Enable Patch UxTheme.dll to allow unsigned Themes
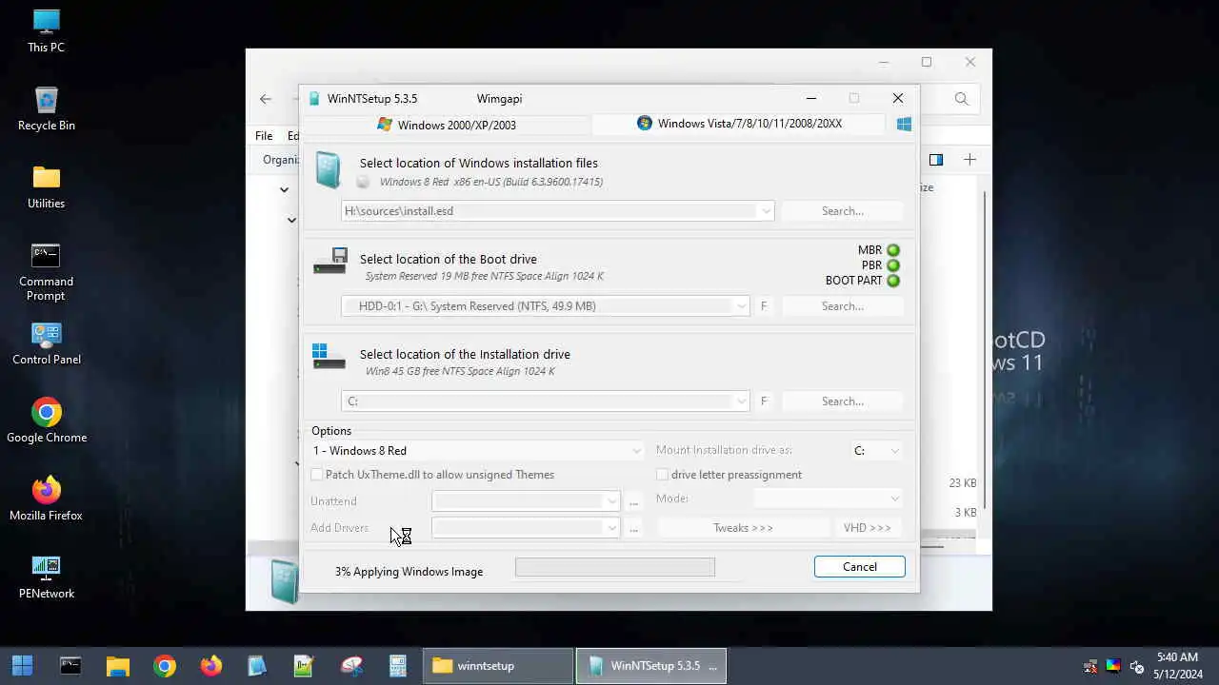1219x685 pixels. 317,475
